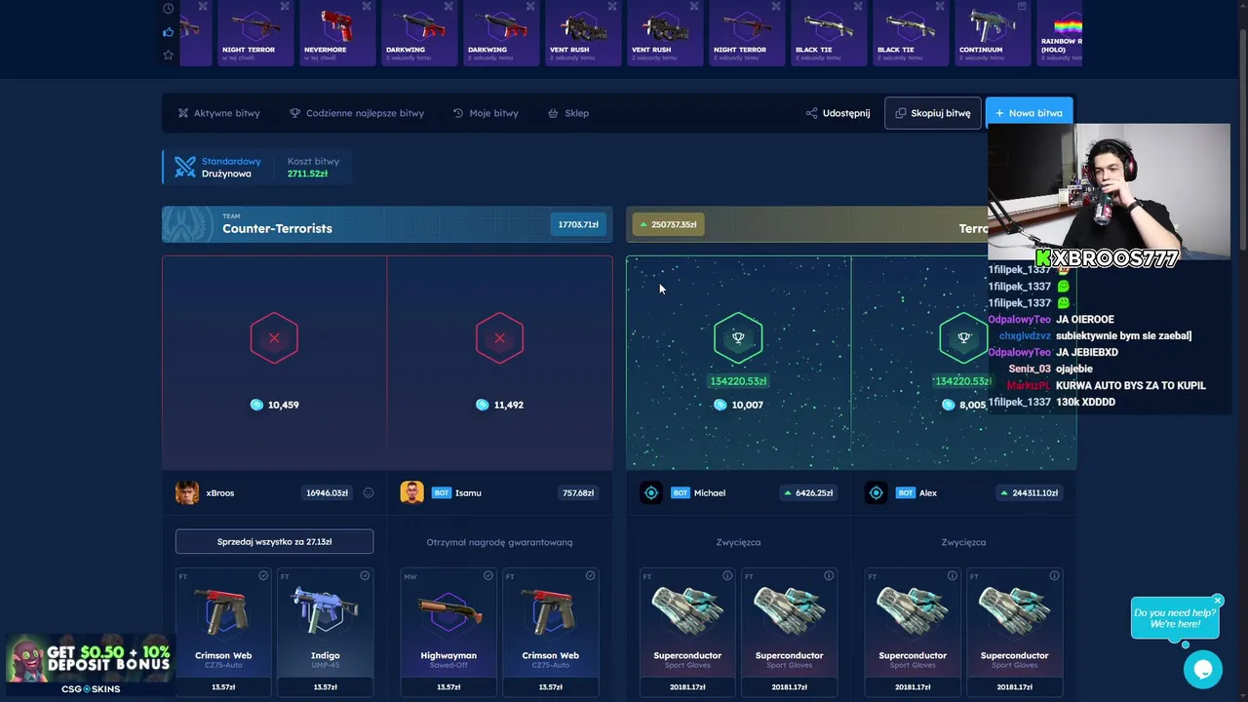Go to the Sklep tab
This screenshot has height=702, width=1248.
pos(568,113)
